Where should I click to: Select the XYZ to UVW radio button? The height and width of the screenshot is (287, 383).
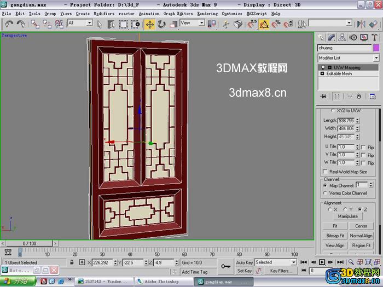(333, 110)
